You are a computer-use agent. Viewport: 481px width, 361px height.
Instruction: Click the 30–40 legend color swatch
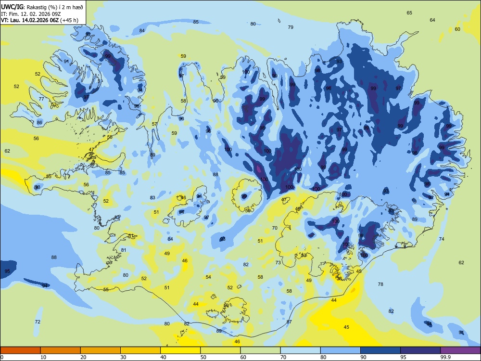[x=140, y=350]
